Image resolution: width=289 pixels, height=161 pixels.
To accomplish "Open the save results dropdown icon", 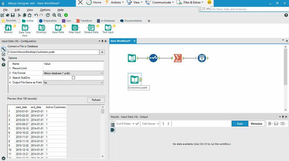I will click(x=277, y=124).
